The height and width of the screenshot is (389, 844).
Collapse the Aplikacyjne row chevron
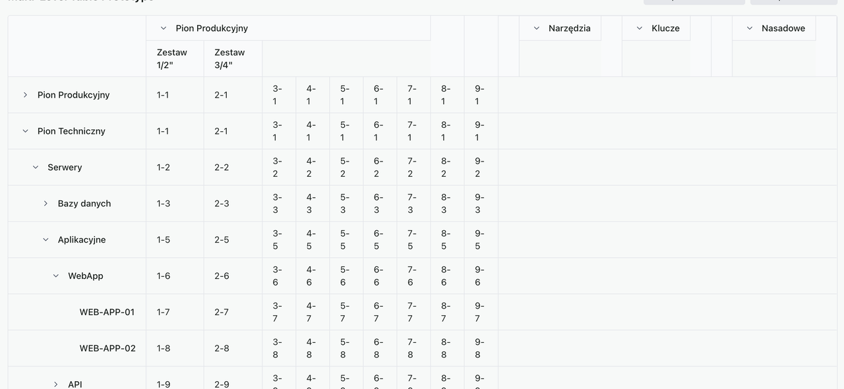tap(45, 240)
